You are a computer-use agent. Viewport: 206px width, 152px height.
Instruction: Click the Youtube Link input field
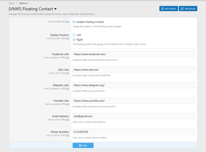[x=134, y=101]
